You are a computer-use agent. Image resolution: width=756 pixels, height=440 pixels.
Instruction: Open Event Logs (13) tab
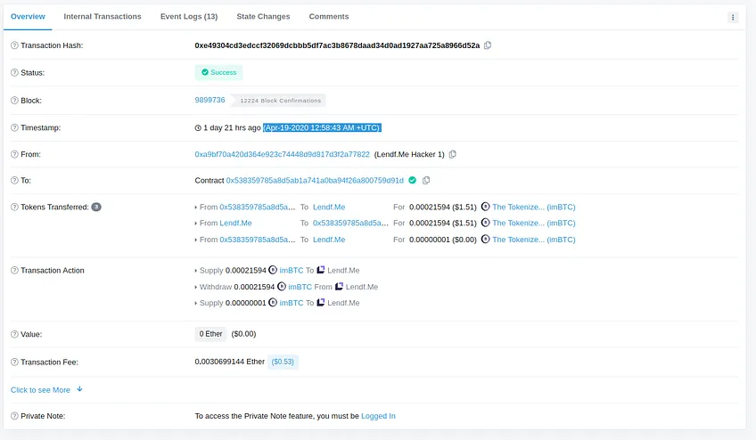point(189,16)
